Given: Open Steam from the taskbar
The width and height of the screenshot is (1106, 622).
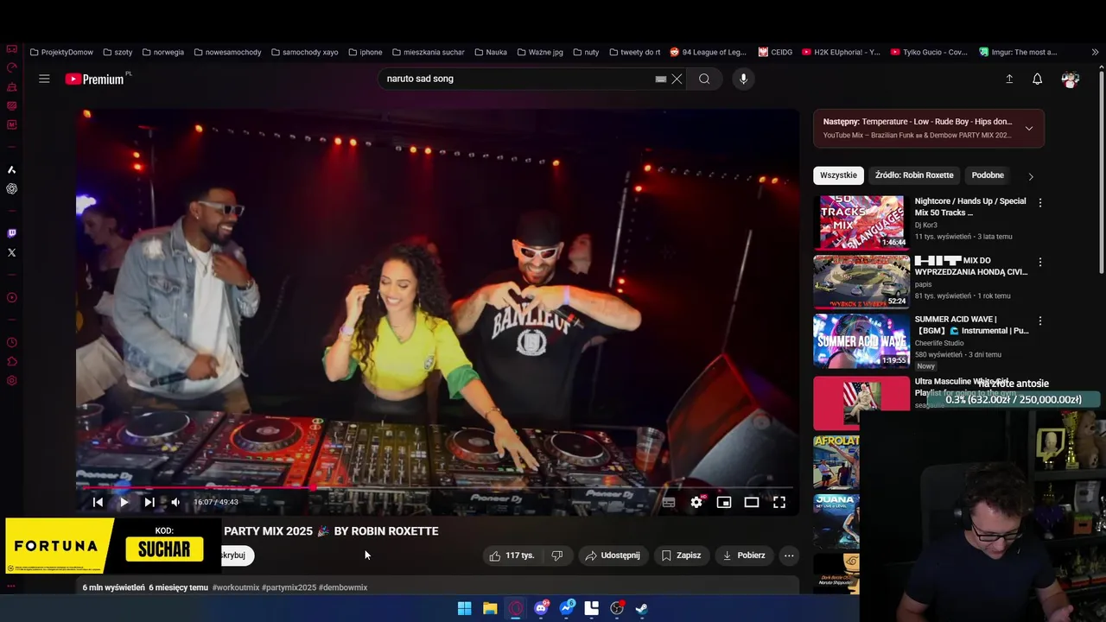Looking at the screenshot, I should tap(642, 608).
